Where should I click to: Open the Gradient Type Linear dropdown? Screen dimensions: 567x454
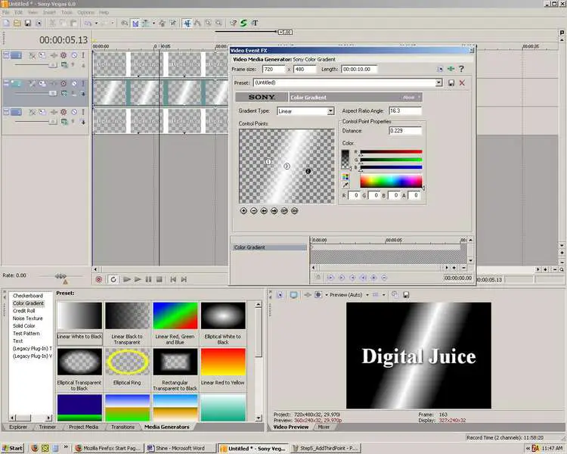(330, 111)
